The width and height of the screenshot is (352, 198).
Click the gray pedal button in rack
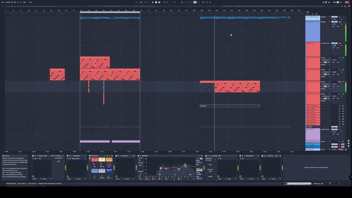(102, 170)
